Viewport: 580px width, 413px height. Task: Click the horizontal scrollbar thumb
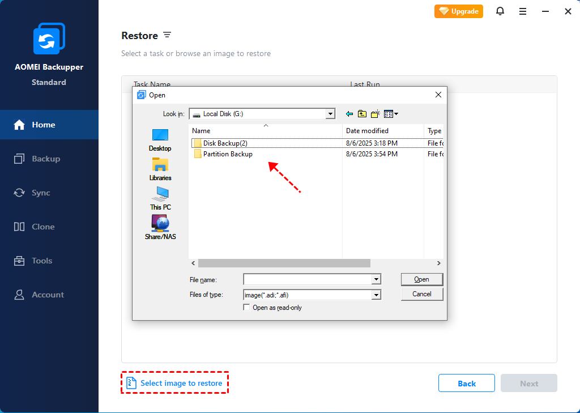click(284, 263)
